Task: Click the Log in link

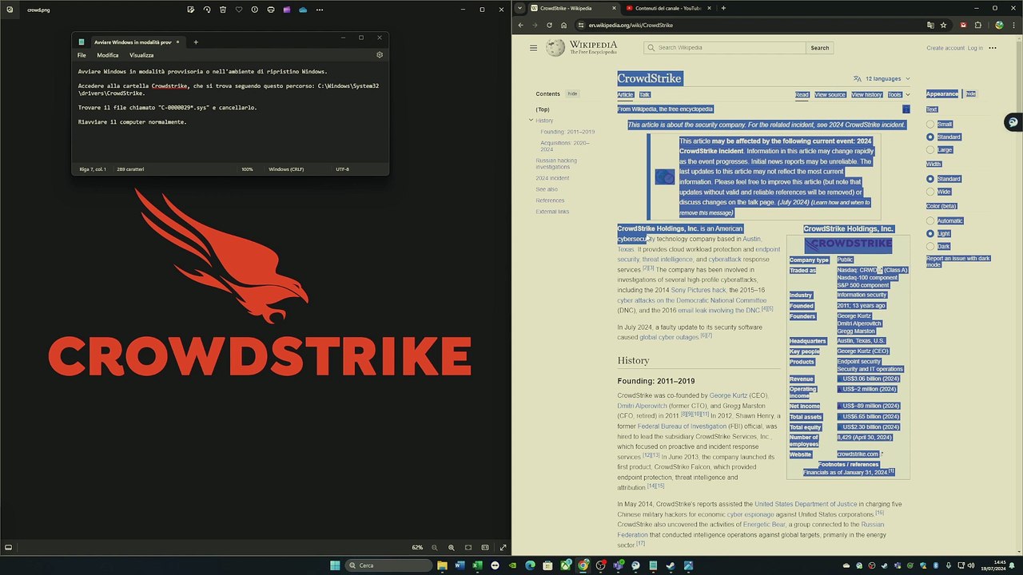Action: tap(975, 48)
